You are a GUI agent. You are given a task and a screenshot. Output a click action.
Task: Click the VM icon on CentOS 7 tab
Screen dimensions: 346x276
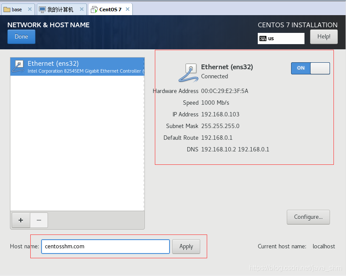(x=94, y=10)
